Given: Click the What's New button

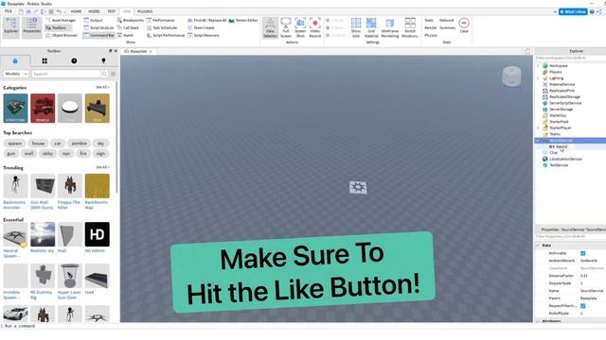Looking at the screenshot, I should click(573, 11).
